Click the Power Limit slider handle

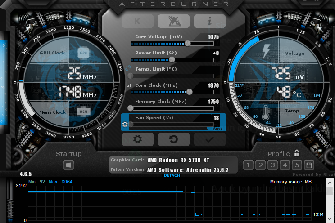172,60
